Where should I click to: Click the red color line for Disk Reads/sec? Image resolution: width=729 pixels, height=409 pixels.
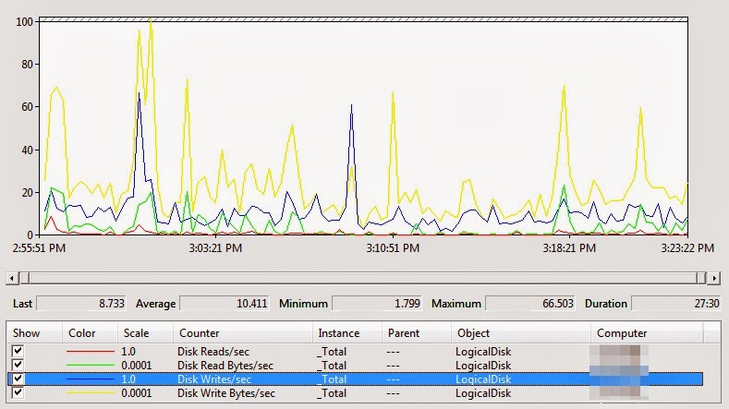[x=91, y=352]
